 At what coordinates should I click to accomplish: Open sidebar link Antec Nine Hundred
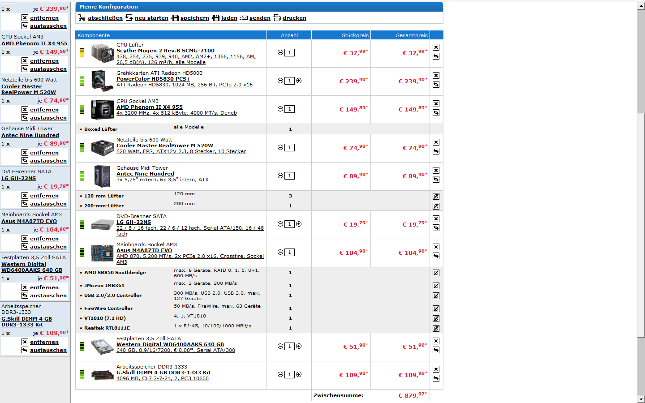point(30,135)
